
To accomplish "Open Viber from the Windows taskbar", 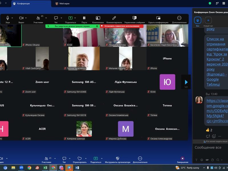I will point(61,168).
